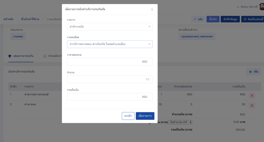Image resolution: width=264 pixels, height=142 pixels.
Task: Cancel with the ยกเลิก button
Action: [x=128, y=116]
